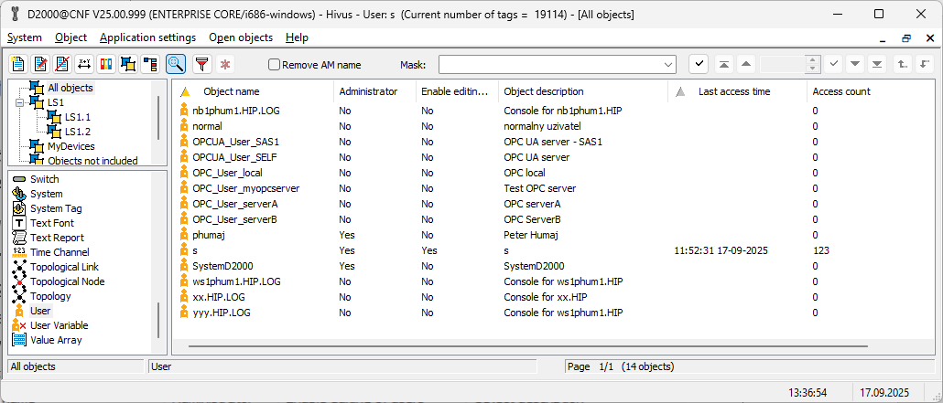Click the page number spinner up arrow
The height and width of the screenshot is (403, 943).
click(811, 60)
